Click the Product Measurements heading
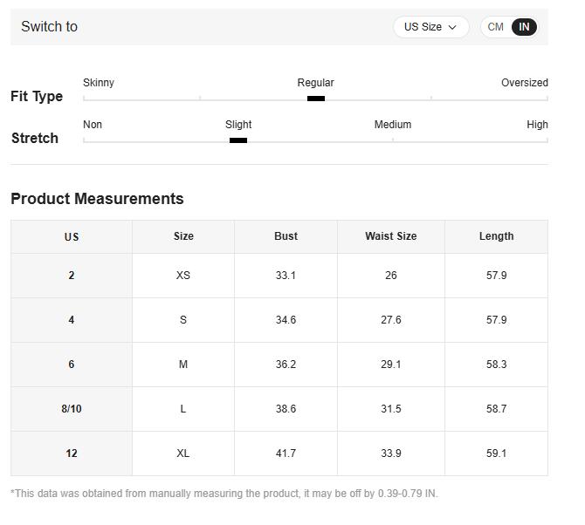Screen dimensions: 585x525 [97, 199]
